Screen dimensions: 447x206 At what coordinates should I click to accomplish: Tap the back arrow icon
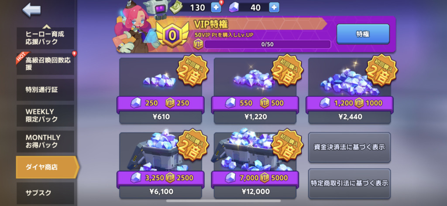click(31, 10)
